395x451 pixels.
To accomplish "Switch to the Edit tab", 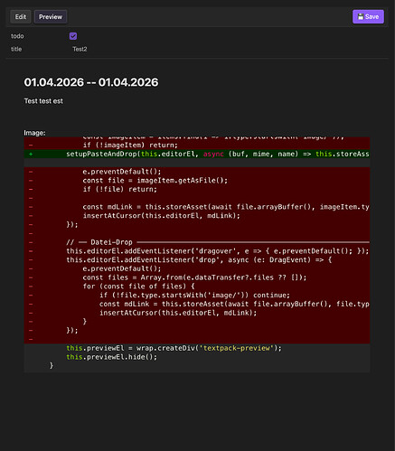I will [x=21, y=17].
